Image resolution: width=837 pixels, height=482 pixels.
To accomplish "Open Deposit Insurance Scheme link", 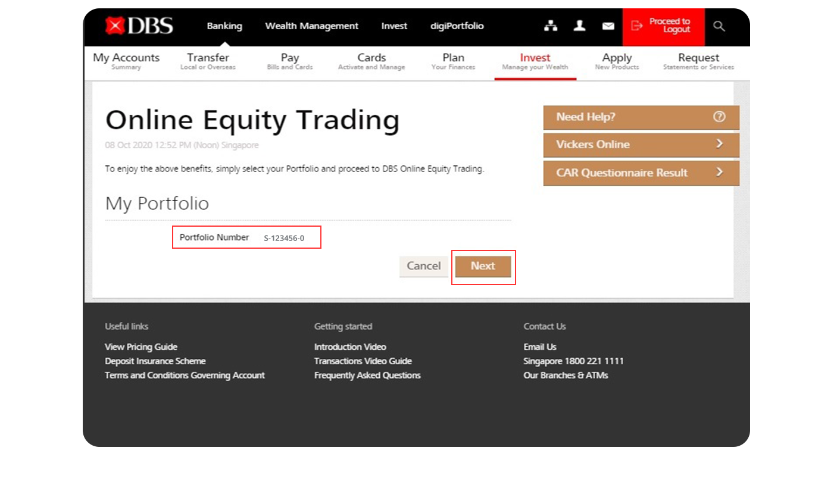I will pyautogui.click(x=155, y=361).
